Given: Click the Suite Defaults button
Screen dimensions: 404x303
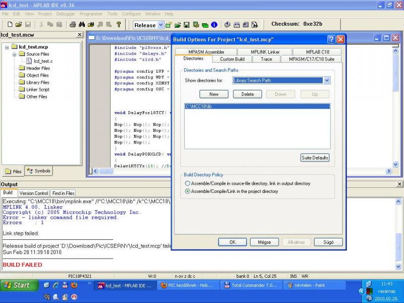Looking at the screenshot, I should 315,158.
